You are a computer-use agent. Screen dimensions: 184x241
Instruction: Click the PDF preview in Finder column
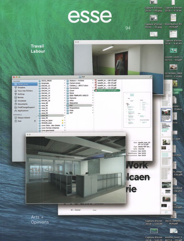pyautogui.click(x=137, y=105)
